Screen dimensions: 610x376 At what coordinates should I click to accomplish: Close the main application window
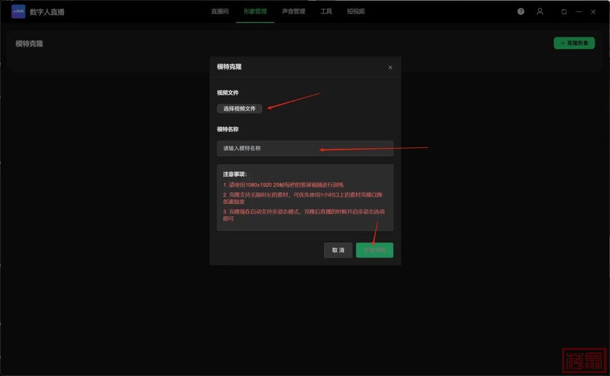(593, 12)
